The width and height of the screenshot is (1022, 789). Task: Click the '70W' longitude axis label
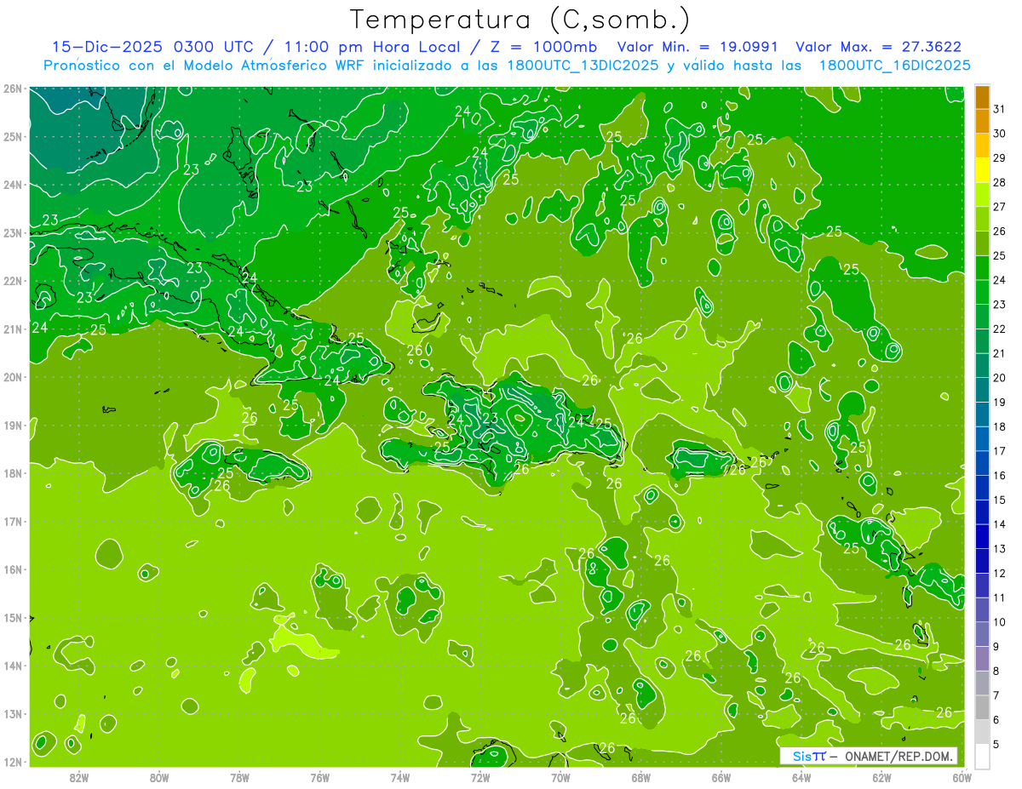pyautogui.click(x=560, y=777)
